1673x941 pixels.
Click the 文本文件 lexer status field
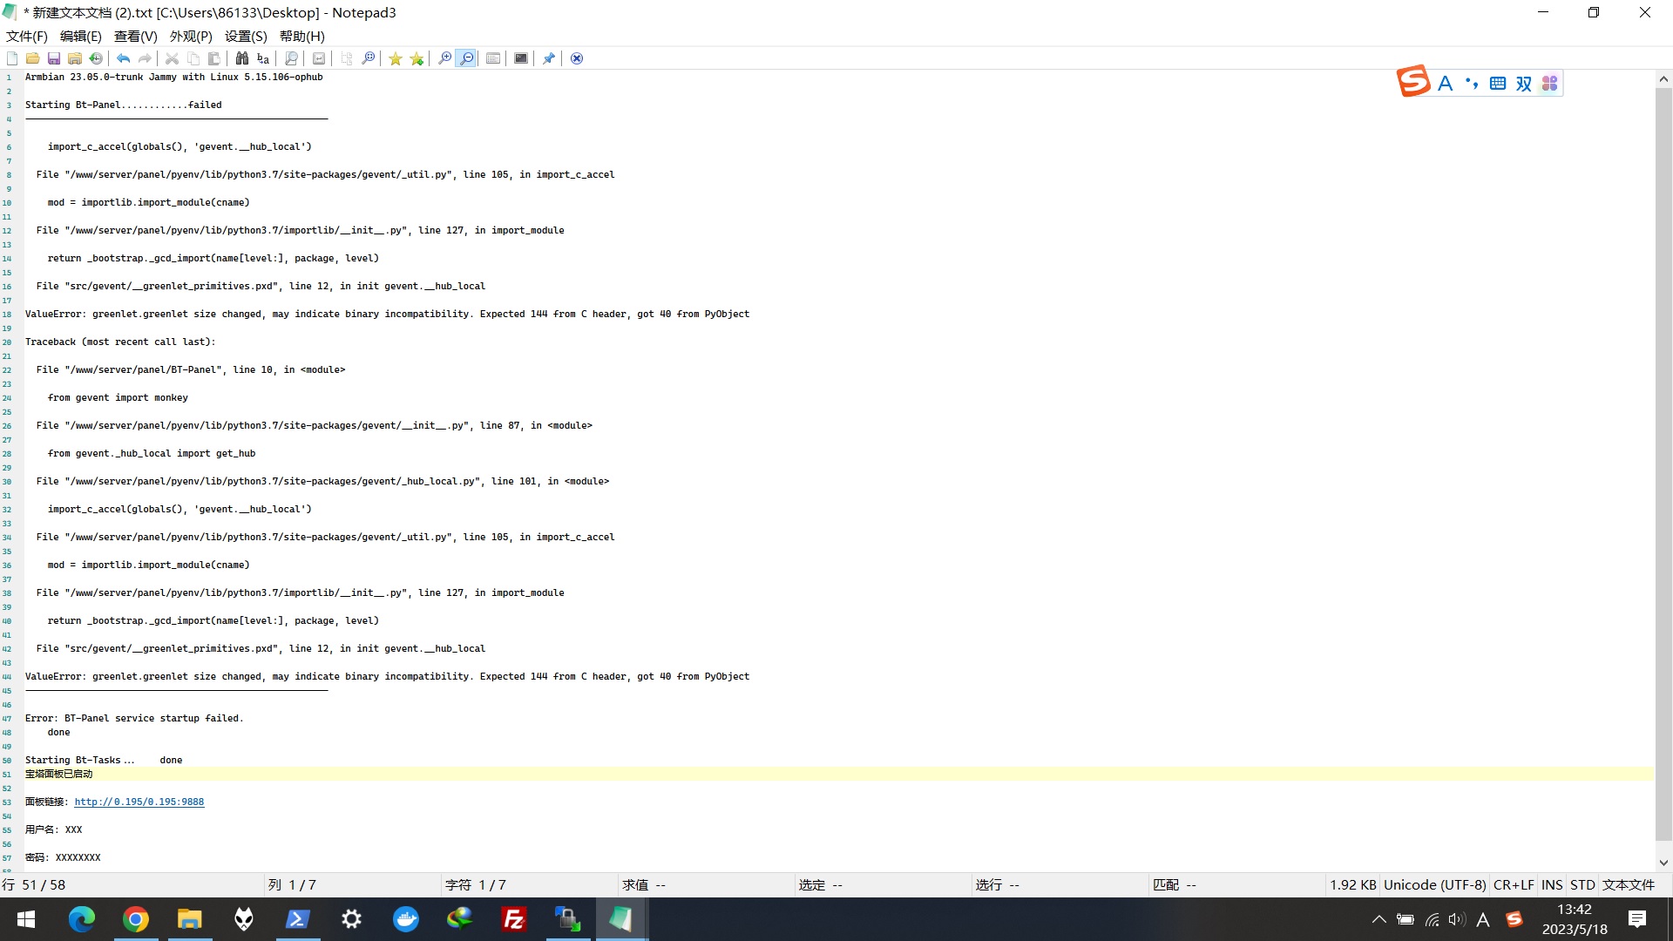(x=1628, y=884)
